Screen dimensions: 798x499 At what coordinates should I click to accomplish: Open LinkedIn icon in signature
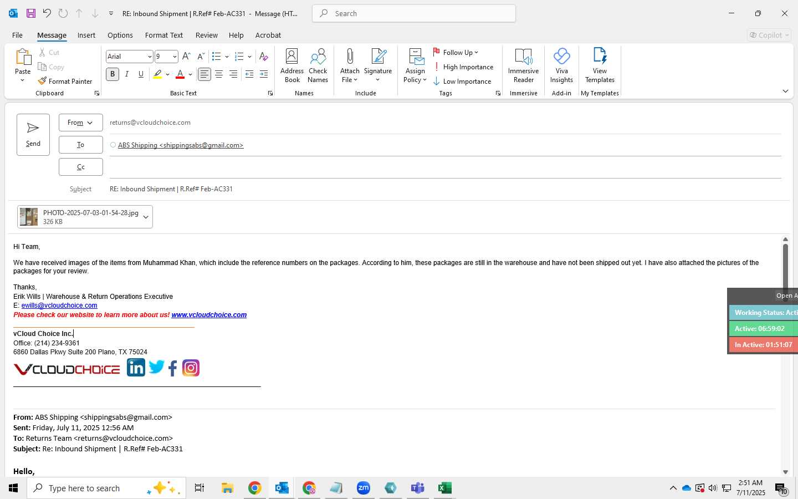pos(136,368)
